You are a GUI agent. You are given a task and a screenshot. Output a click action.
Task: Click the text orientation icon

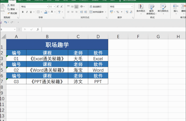pyautogui.click(x=82, y=6)
